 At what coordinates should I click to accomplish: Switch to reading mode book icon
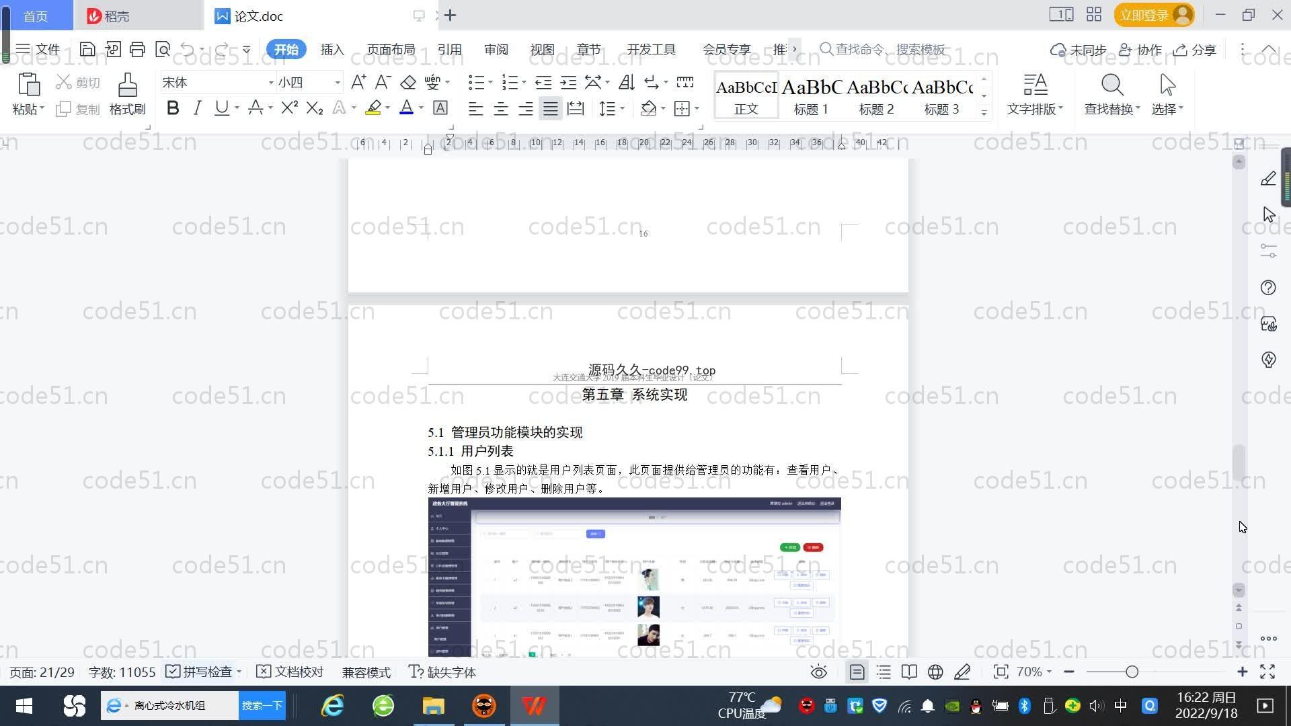pyautogui.click(x=909, y=672)
